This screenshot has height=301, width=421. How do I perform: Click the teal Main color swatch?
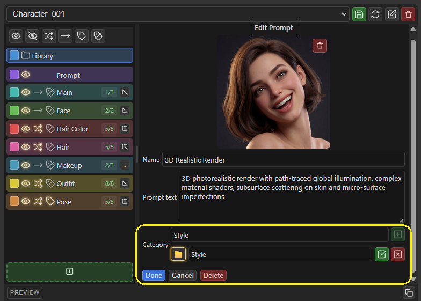[x=14, y=92]
